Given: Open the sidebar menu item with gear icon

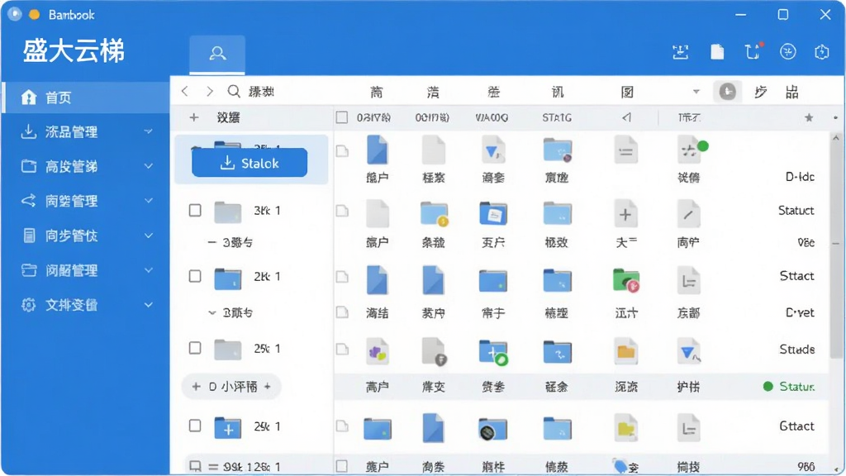Looking at the screenshot, I should coord(86,305).
